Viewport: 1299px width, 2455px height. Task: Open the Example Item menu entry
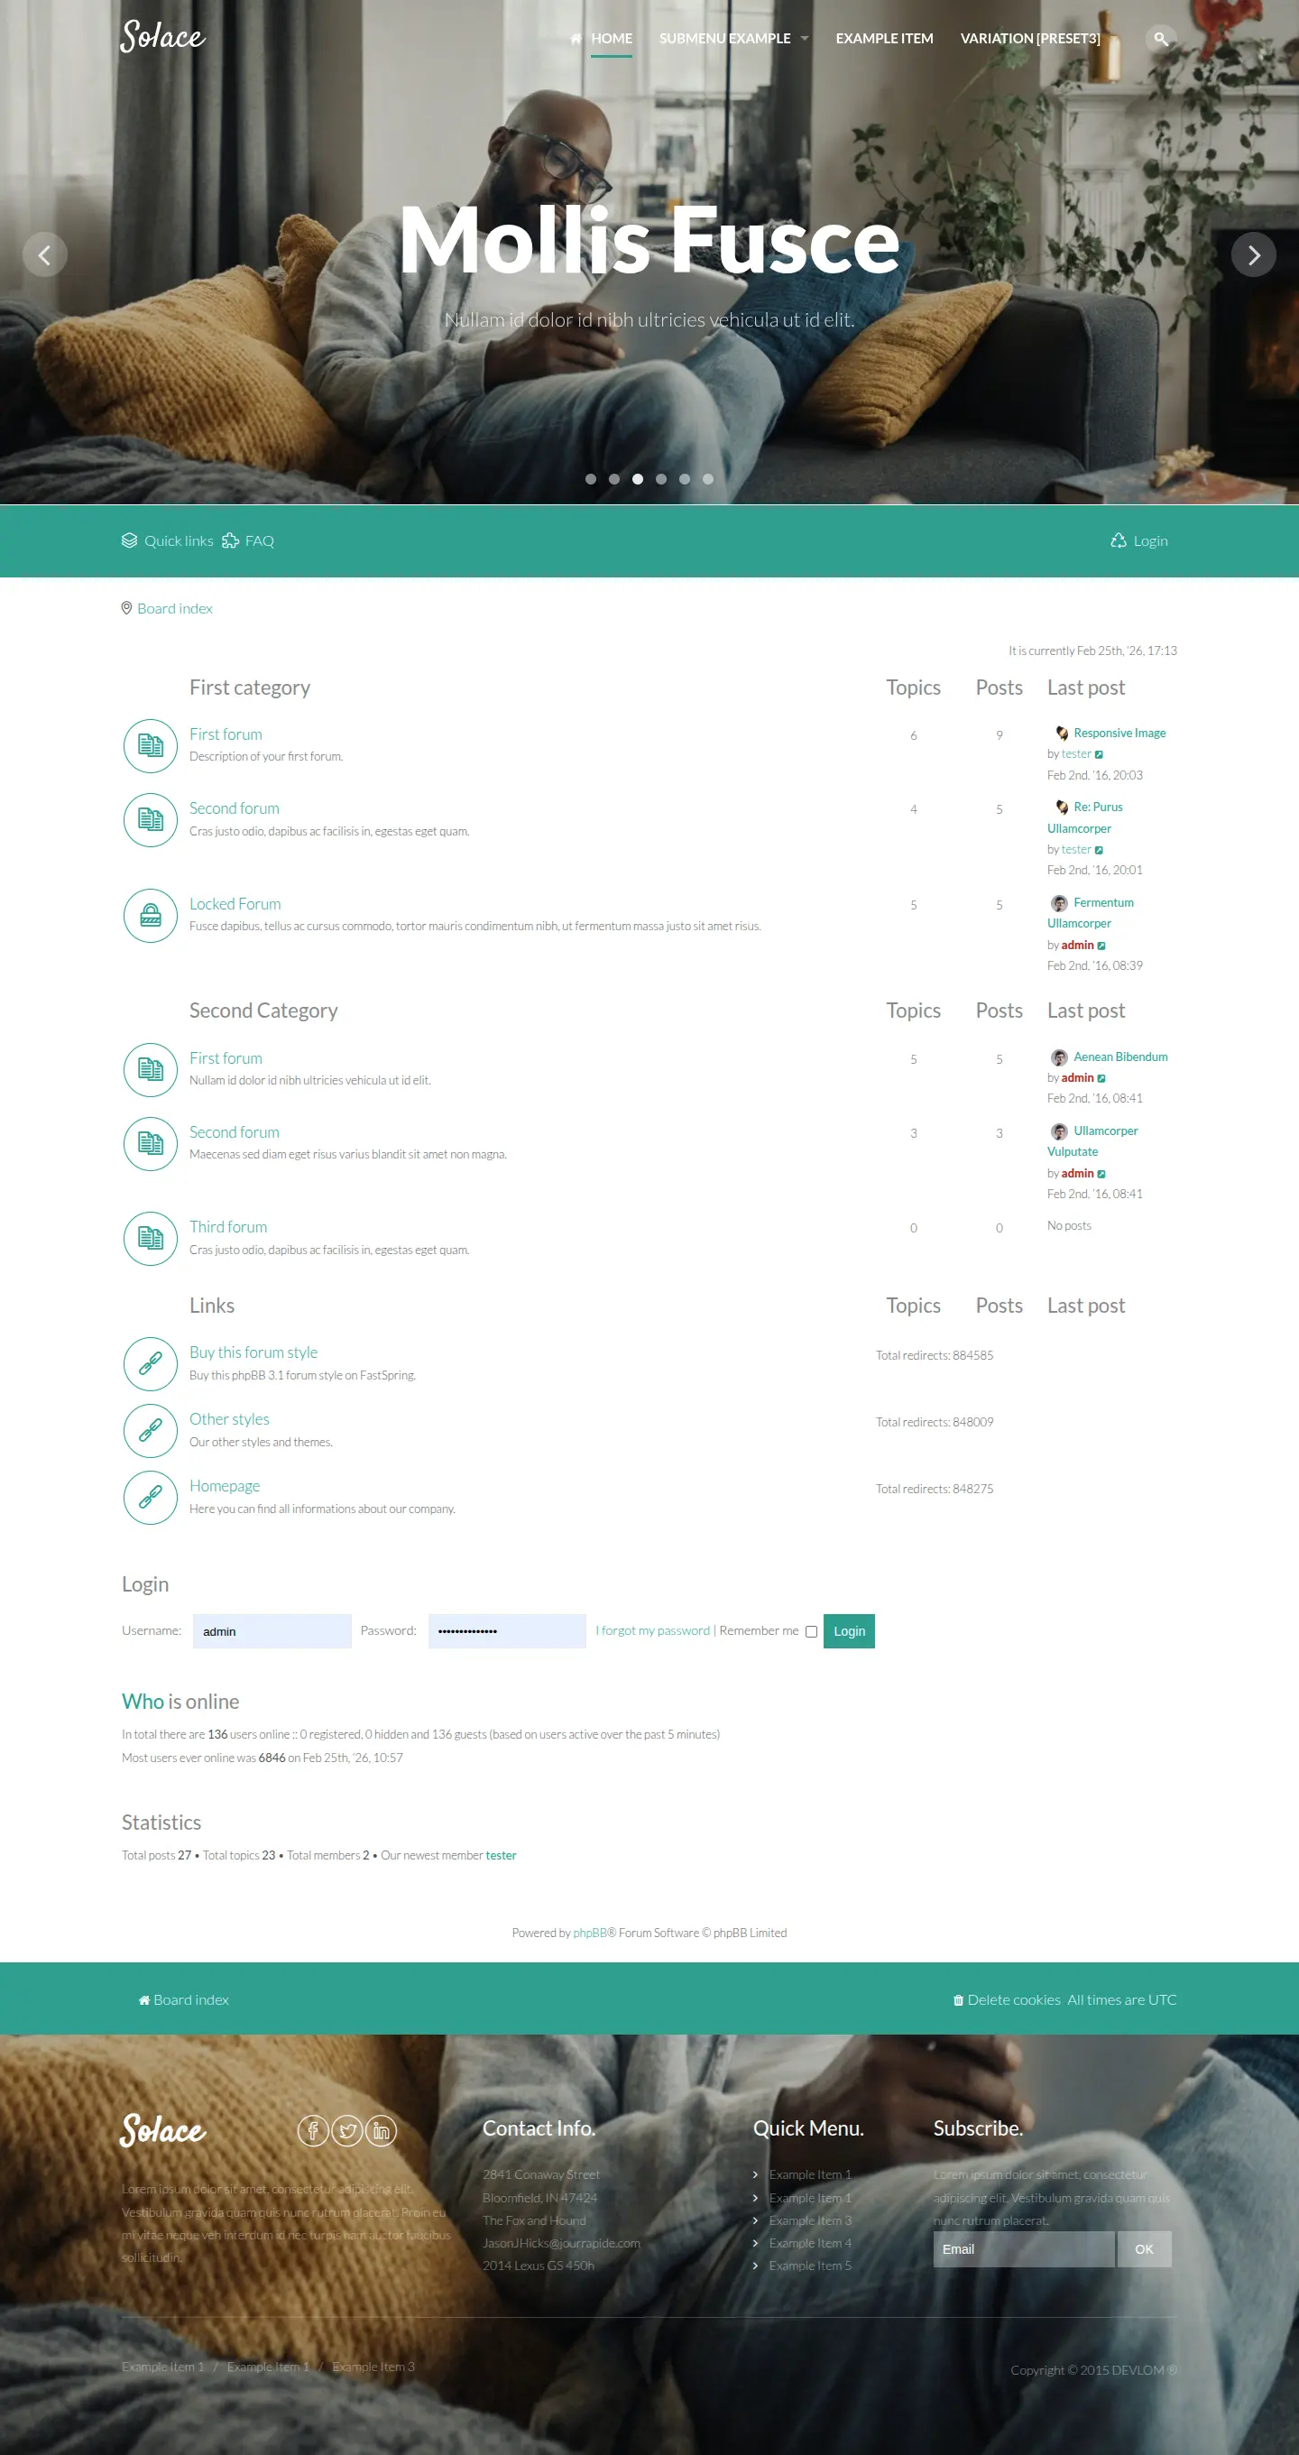[883, 39]
